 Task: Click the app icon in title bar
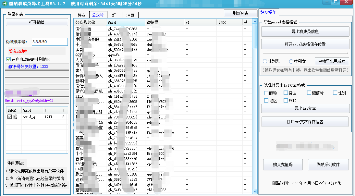[4, 4]
